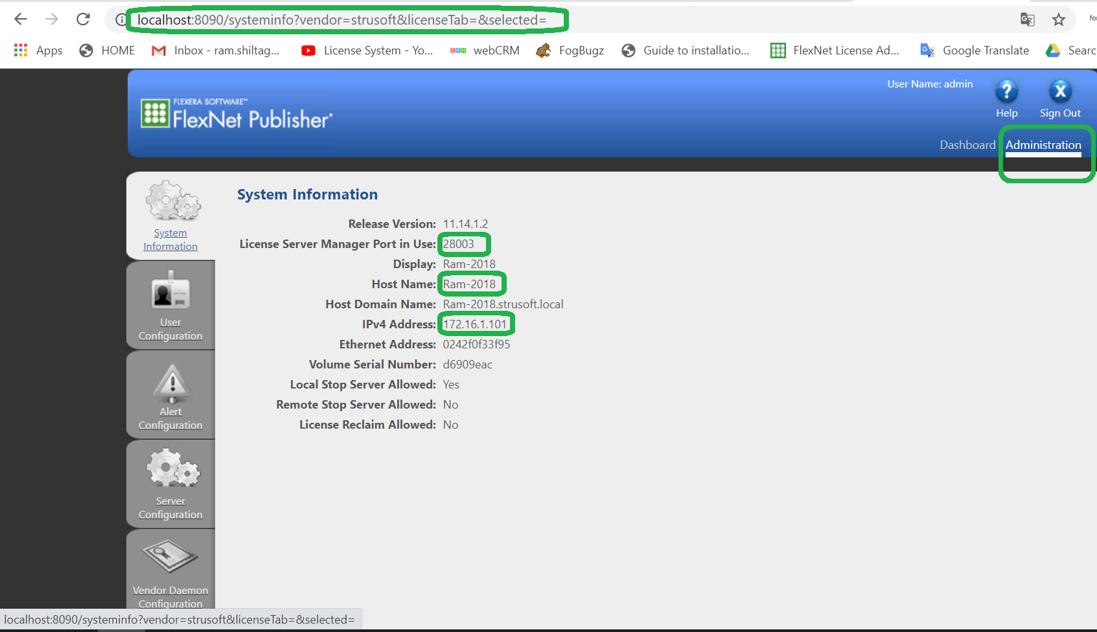Select the Server Configuration label
Image resolution: width=1097 pixels, height=632 pixels.
click(170, 508)
